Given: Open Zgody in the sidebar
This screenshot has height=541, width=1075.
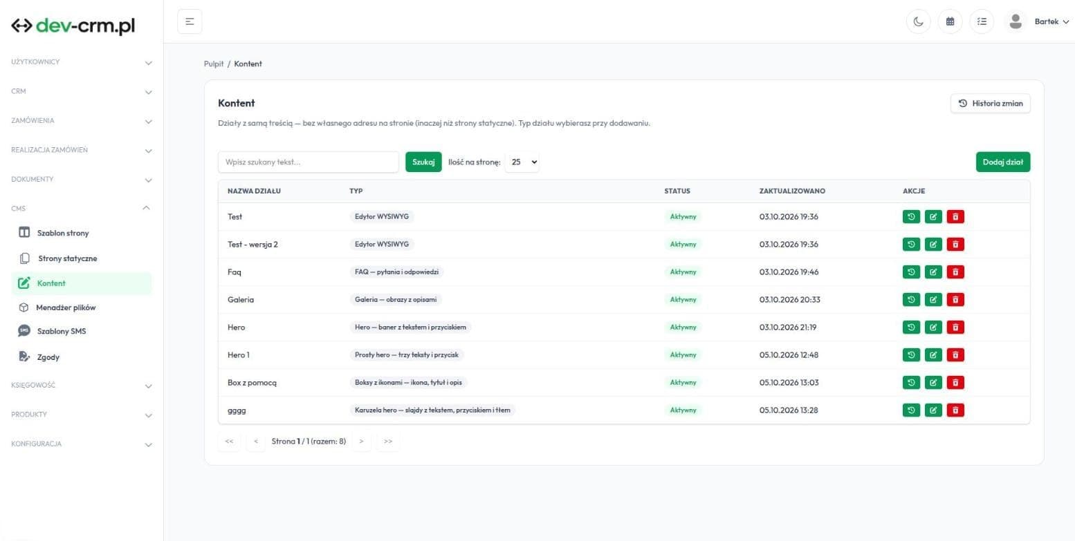Looking at the screenshot, I should click(82, 357).
